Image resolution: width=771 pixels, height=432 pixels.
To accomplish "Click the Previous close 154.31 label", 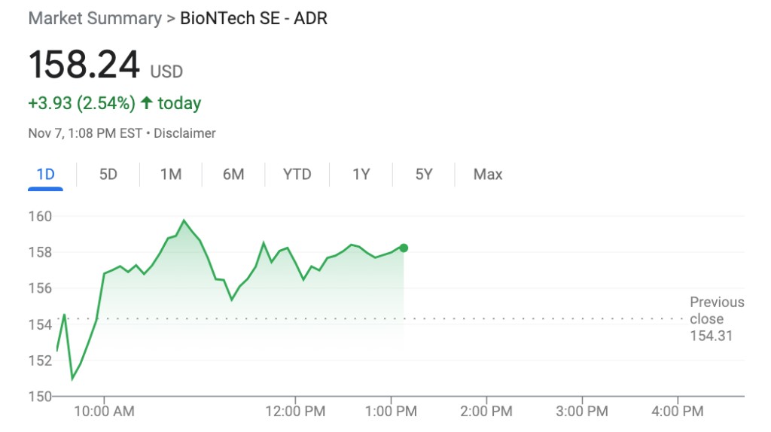I will click(716, 318).
